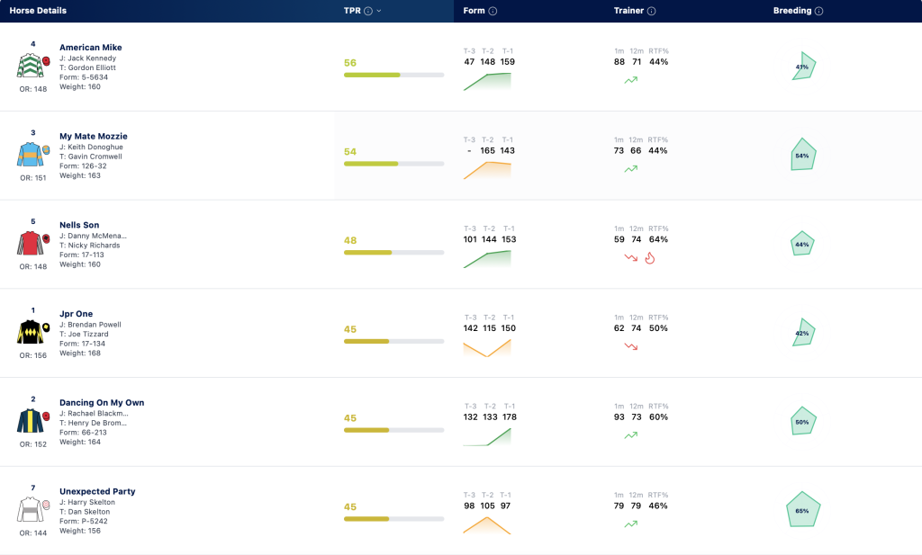
Task: Open the TPR sort dropdown chevron
Action: coord(379,11)
